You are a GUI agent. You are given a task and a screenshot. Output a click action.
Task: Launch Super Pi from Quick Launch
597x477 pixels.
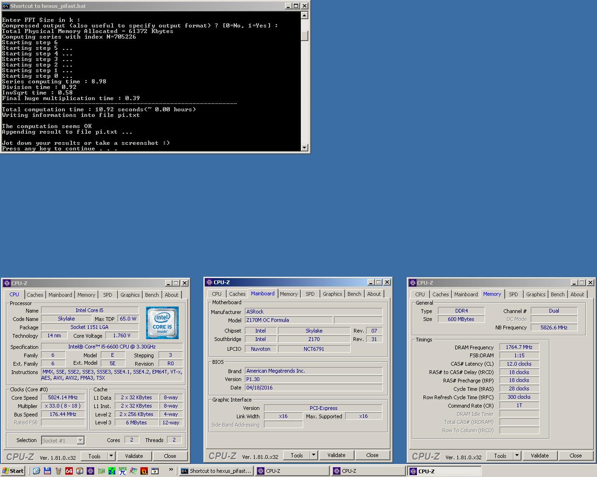tap(123, 471)
